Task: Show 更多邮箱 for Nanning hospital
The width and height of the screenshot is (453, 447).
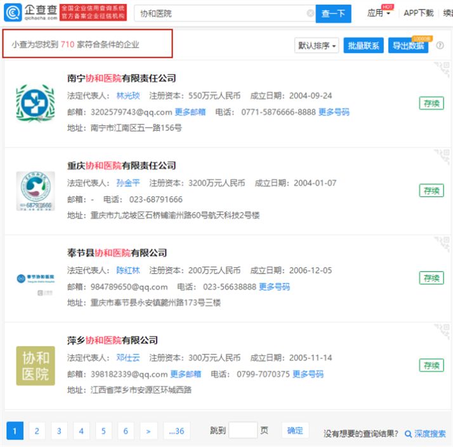Action: (x=190, y=112)
